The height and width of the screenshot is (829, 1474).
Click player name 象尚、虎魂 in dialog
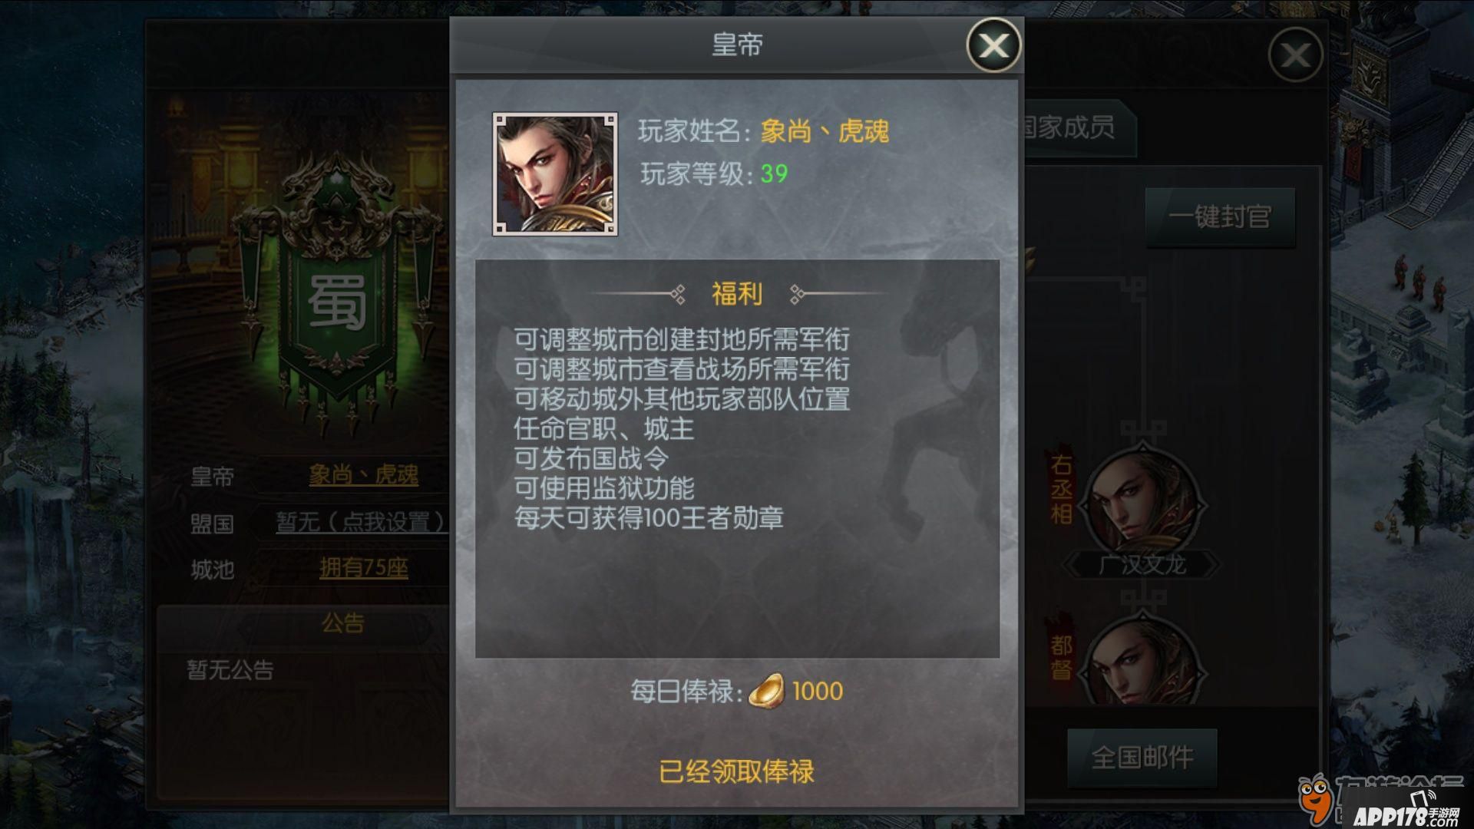tap(825, 131)
